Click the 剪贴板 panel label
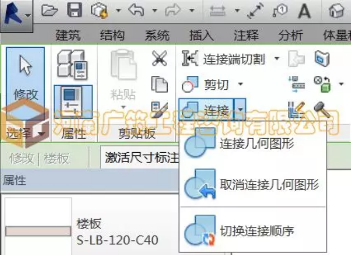 [137, 134]
